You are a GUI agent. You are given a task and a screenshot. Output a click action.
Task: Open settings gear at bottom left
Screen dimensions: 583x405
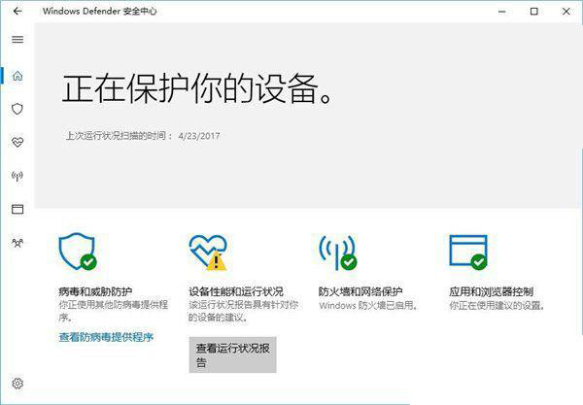[x=17, y=384]
